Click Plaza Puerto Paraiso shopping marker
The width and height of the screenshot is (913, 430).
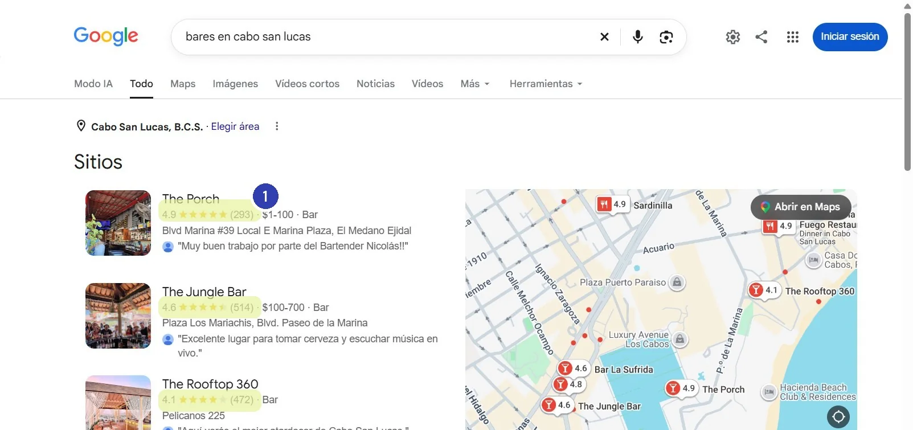[x=677, y=282]
